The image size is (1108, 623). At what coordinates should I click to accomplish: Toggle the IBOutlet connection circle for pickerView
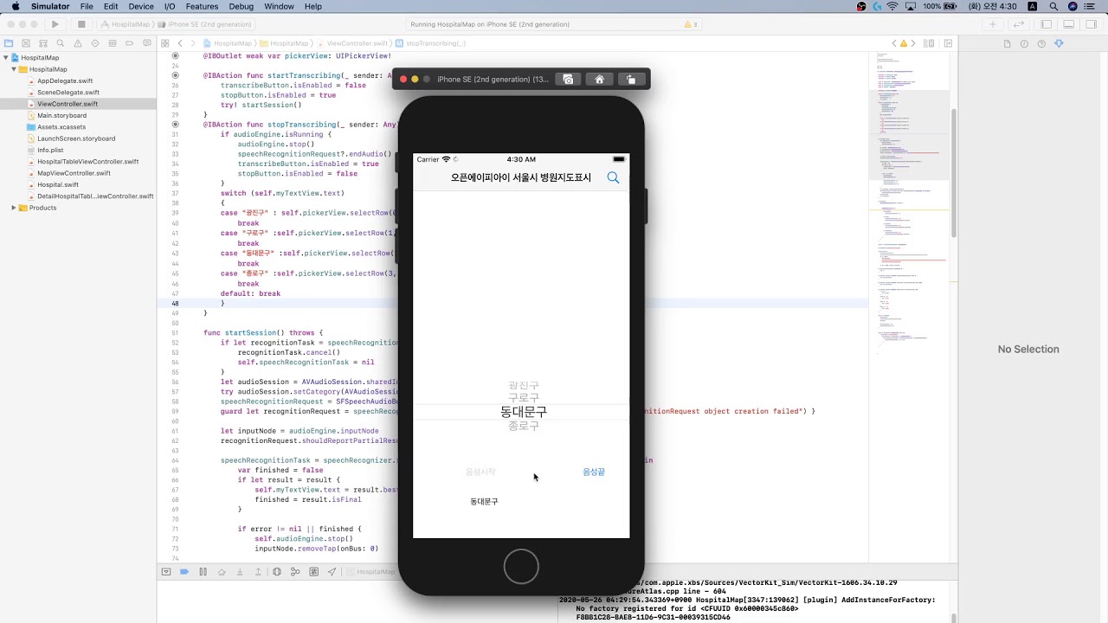(x=176, y=55)
